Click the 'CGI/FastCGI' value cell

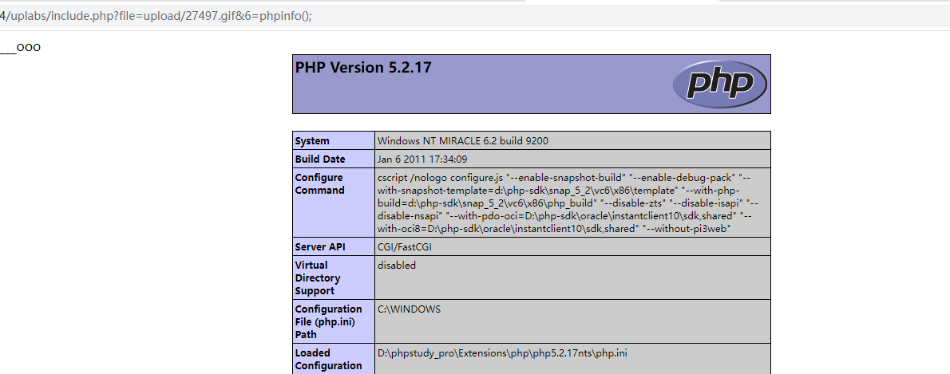tap(573, 246)
